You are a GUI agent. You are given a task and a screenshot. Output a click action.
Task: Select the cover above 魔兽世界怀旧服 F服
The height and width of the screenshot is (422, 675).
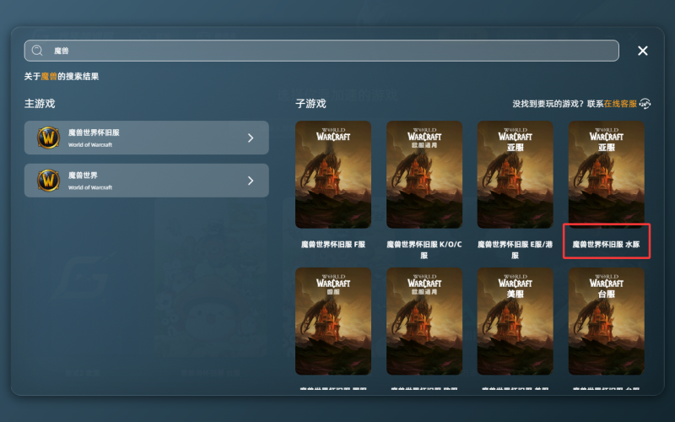333,175
